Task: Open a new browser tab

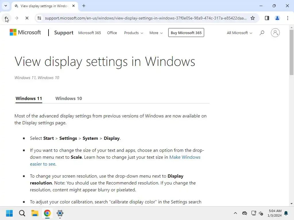Action: pos(84,6)
